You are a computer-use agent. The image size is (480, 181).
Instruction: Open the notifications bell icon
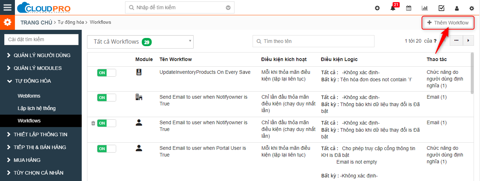click(x=393, y=8)
